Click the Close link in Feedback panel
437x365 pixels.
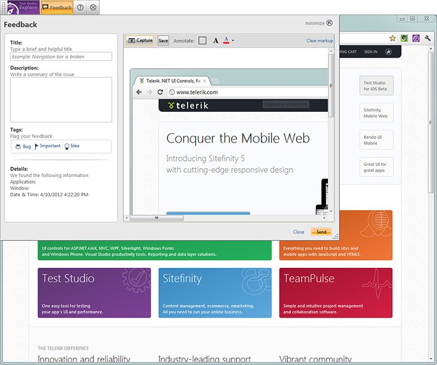point(299,232)
